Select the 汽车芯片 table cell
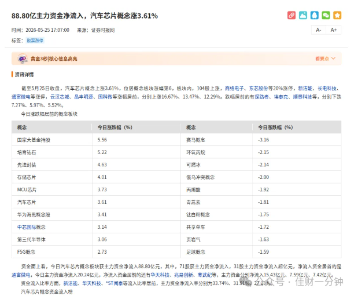The width and height of the screenshot is (358, 303). (52, 202)
